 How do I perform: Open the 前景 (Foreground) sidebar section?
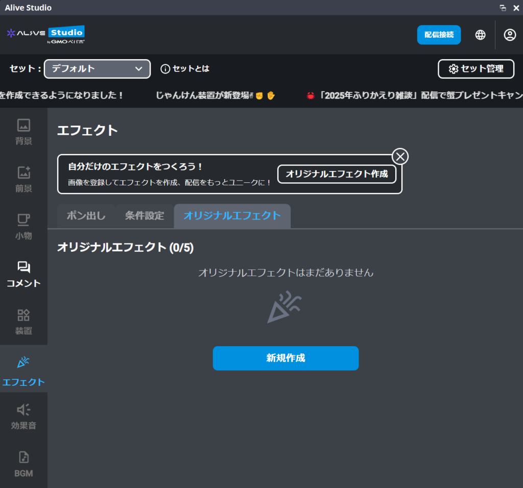tap(23, 179)
